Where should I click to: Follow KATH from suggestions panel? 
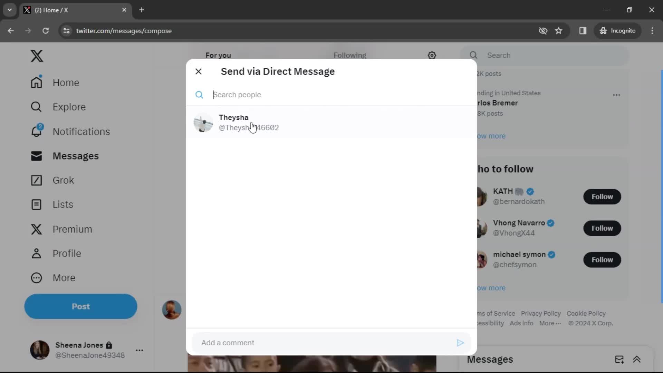602,197
